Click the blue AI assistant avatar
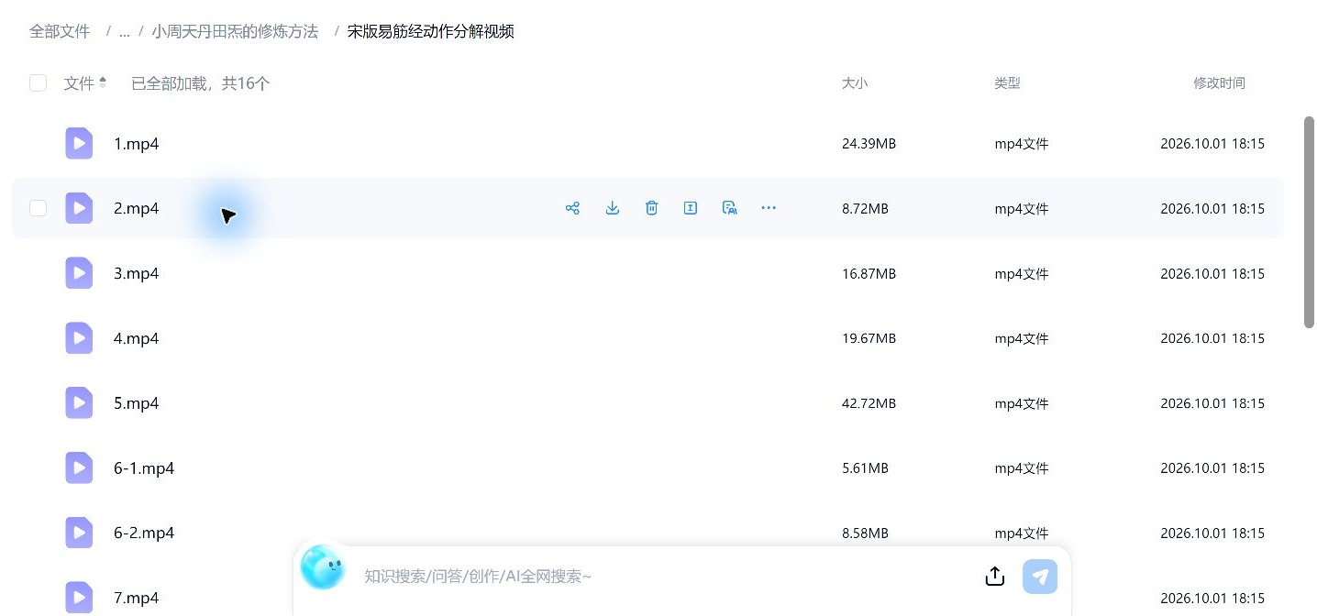This screenshot has width=1317, height=616. 323,567
